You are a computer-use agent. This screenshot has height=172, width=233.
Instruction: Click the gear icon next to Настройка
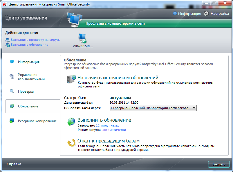pyautogui.click(x=206, y=14)
